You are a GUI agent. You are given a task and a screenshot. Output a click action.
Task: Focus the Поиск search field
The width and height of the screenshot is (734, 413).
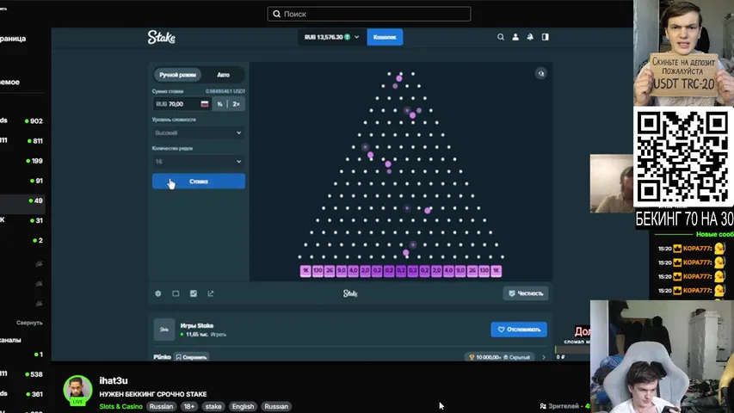369,14
